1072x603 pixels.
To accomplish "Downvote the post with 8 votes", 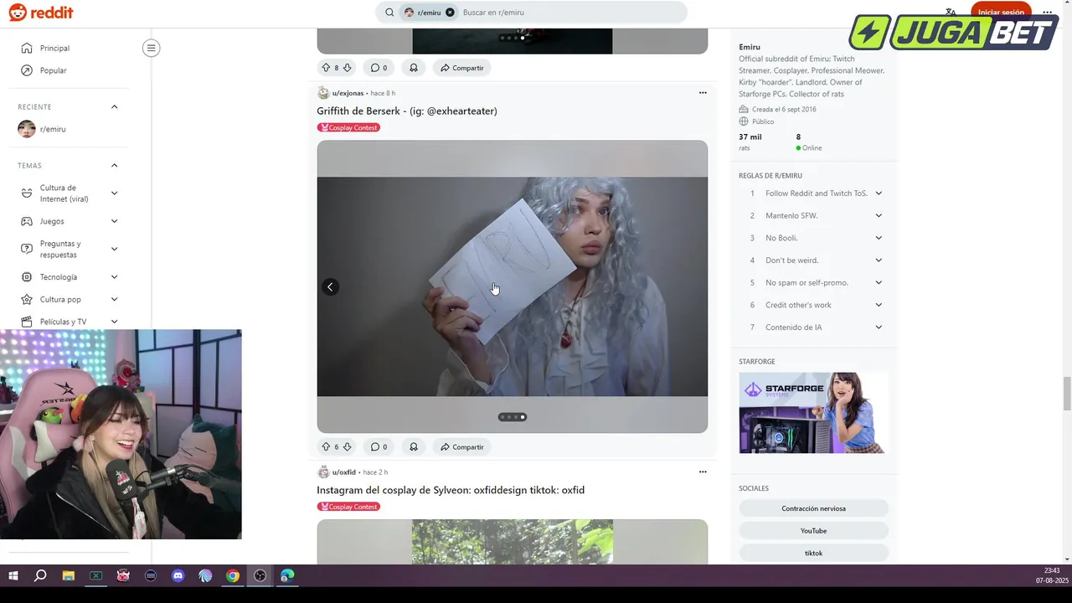I will 348,68.
